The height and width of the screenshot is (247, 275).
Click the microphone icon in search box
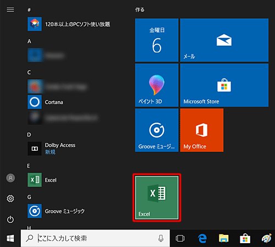tap(161, 238)
